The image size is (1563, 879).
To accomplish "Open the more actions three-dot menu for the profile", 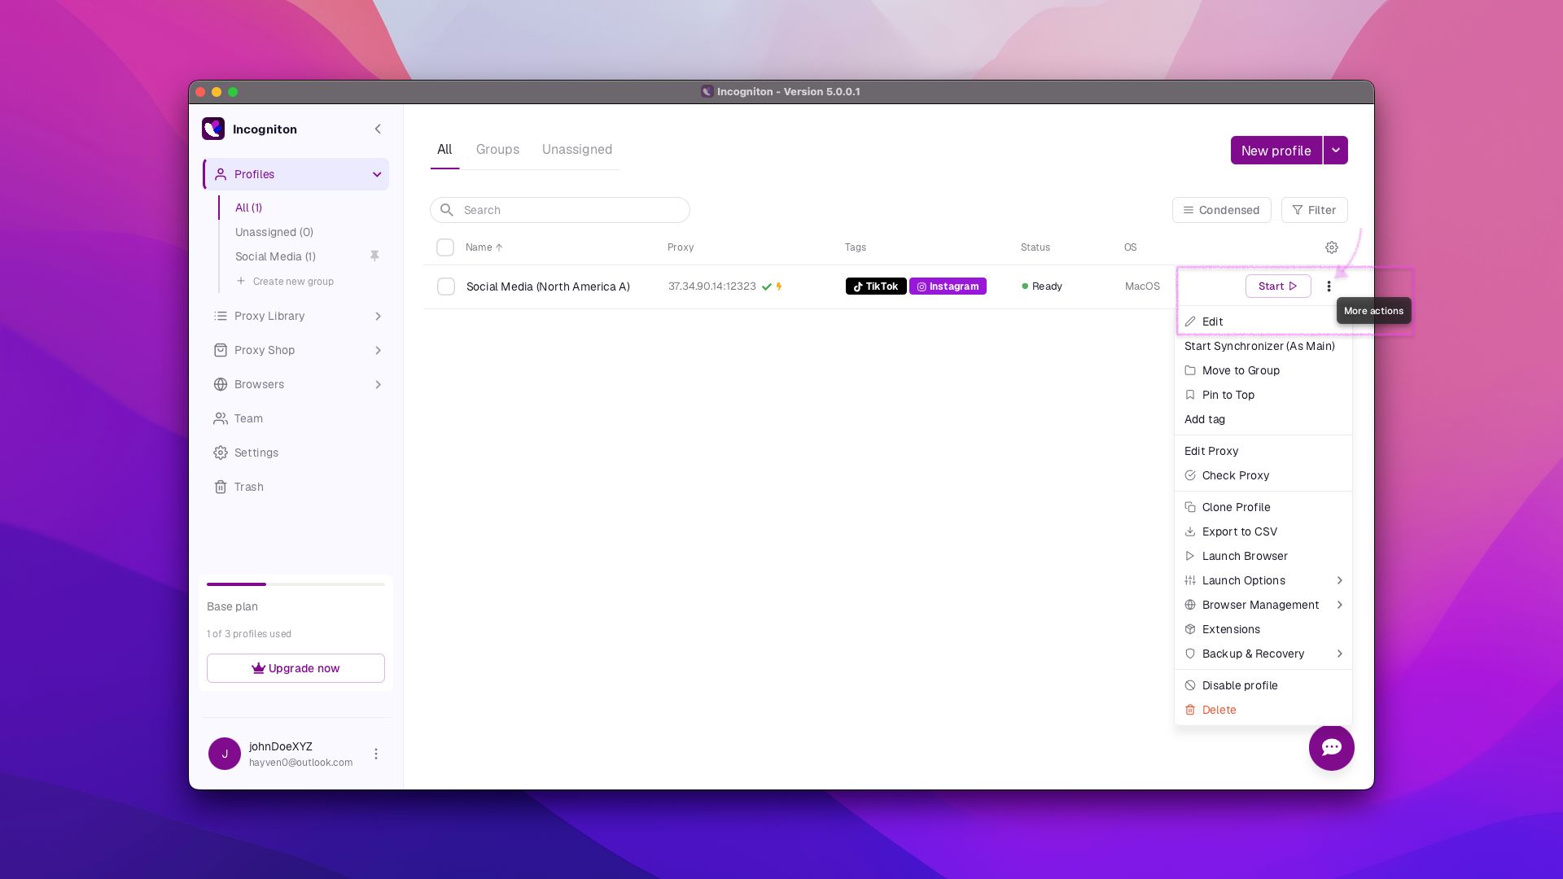I will (1329, 286).
